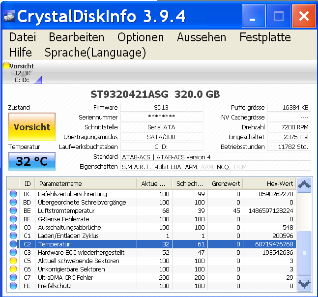The width and height of the screenshot is (318, 297).
Task: Sort by the Schlech... column header
Action: coord(190,183)
